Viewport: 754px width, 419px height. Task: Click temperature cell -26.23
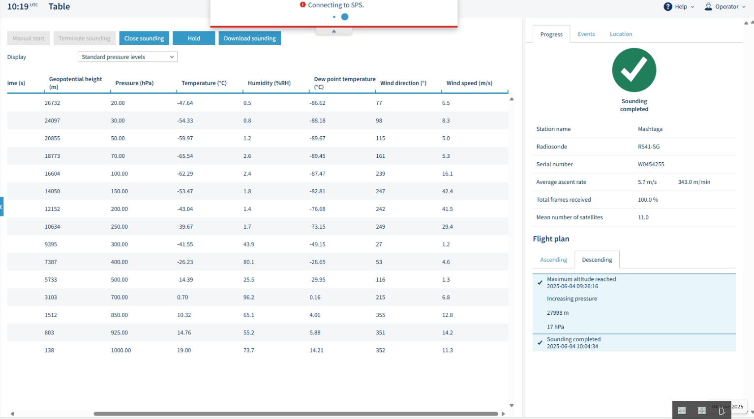pyautogui.click(x=185, y=263)
